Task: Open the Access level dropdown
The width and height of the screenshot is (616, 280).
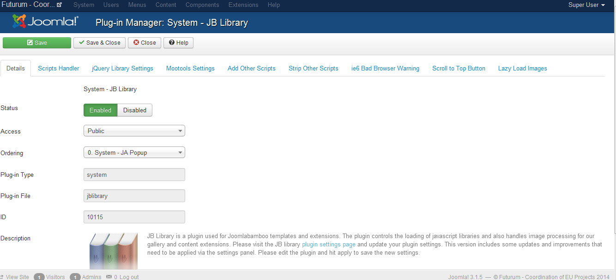Action: point(134,131)
